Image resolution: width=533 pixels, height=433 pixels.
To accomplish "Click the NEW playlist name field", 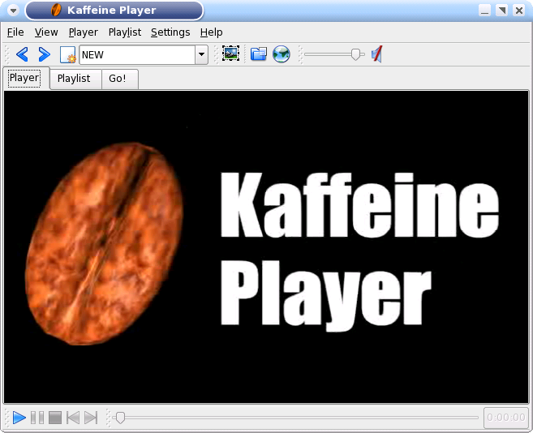I will pyautogui.click(x=138, y=54).
